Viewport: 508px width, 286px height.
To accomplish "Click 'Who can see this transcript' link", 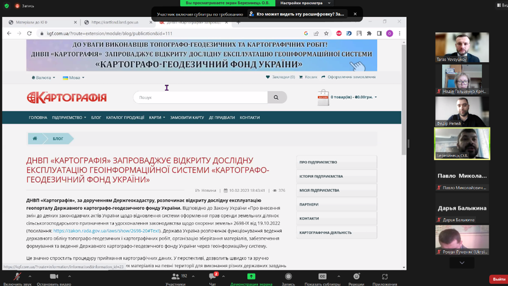I will tap(296, 14).
